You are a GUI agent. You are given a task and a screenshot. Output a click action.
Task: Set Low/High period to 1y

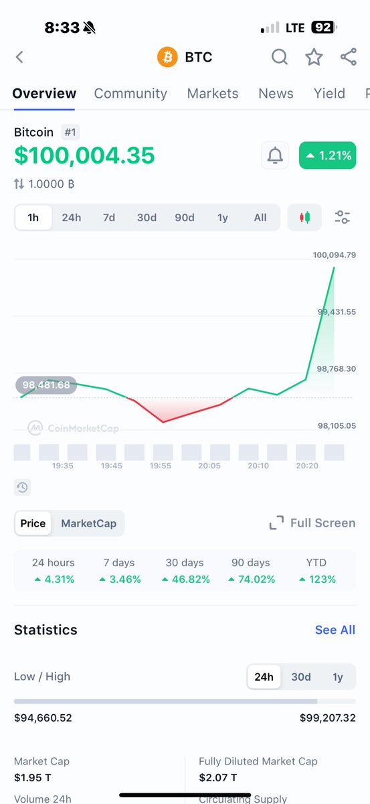(338, 677)
